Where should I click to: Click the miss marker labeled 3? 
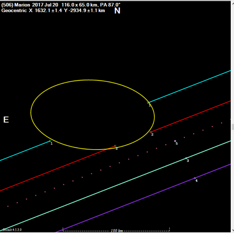pos(186,158)
